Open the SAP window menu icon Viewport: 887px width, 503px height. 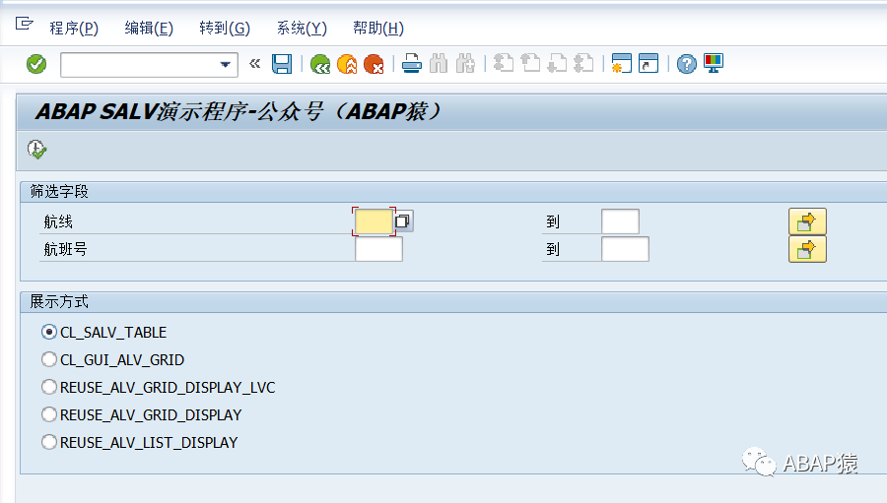pos(25,24)
